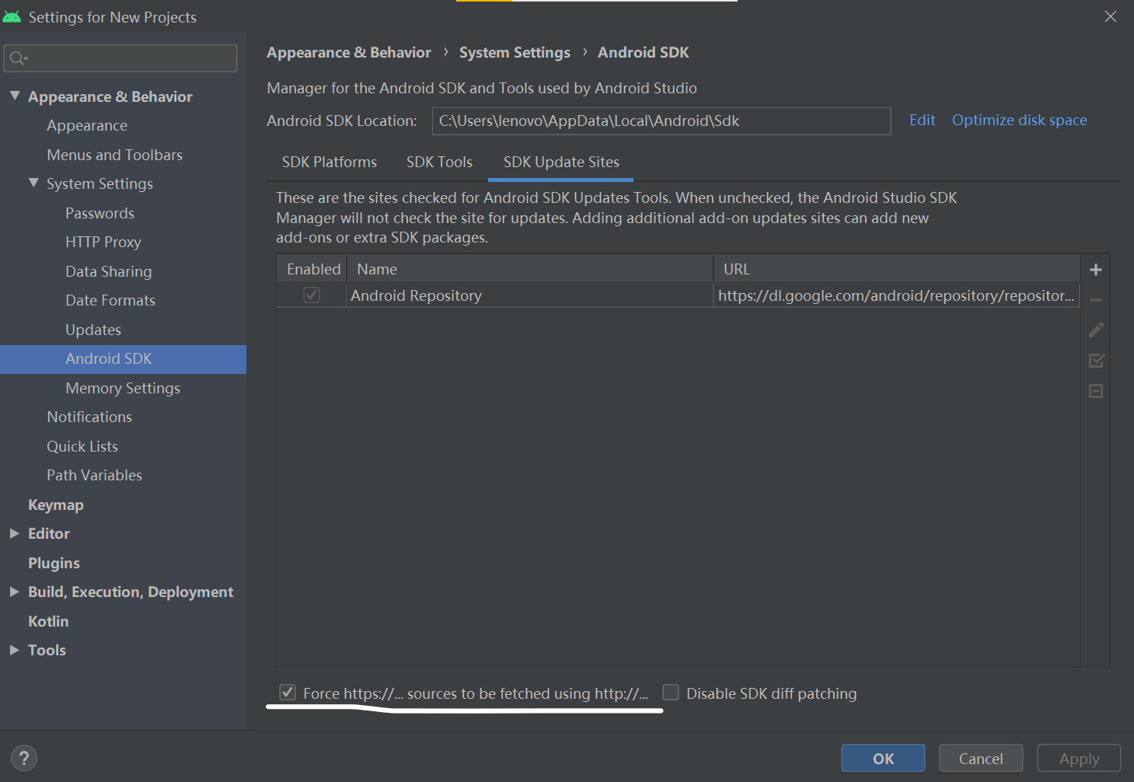Click the edit site pencil icon
This screenshot has height=782, width=1134.
(x=1095, y=330)
